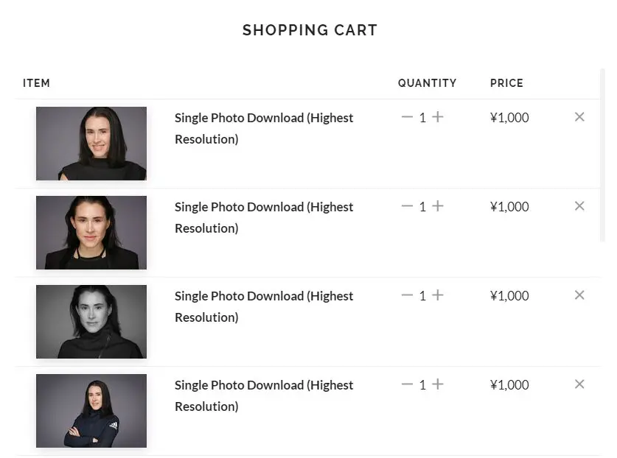Click the plus icon on the third item
The height and width of the screenshot is (458, 617).
(x=437, y=295)
